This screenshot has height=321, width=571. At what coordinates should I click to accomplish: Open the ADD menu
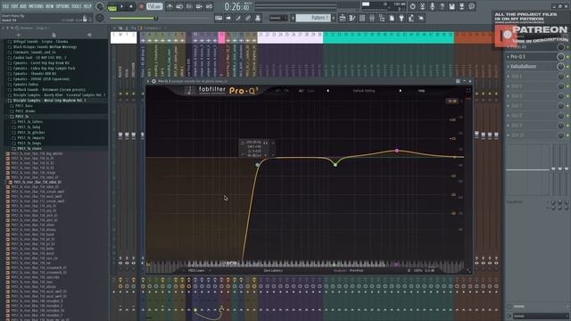(23, 6)
